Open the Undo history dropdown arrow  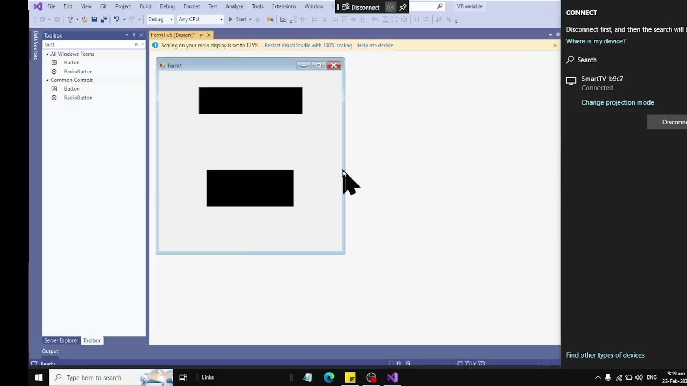pyautogui.click(x=123, y=19)
